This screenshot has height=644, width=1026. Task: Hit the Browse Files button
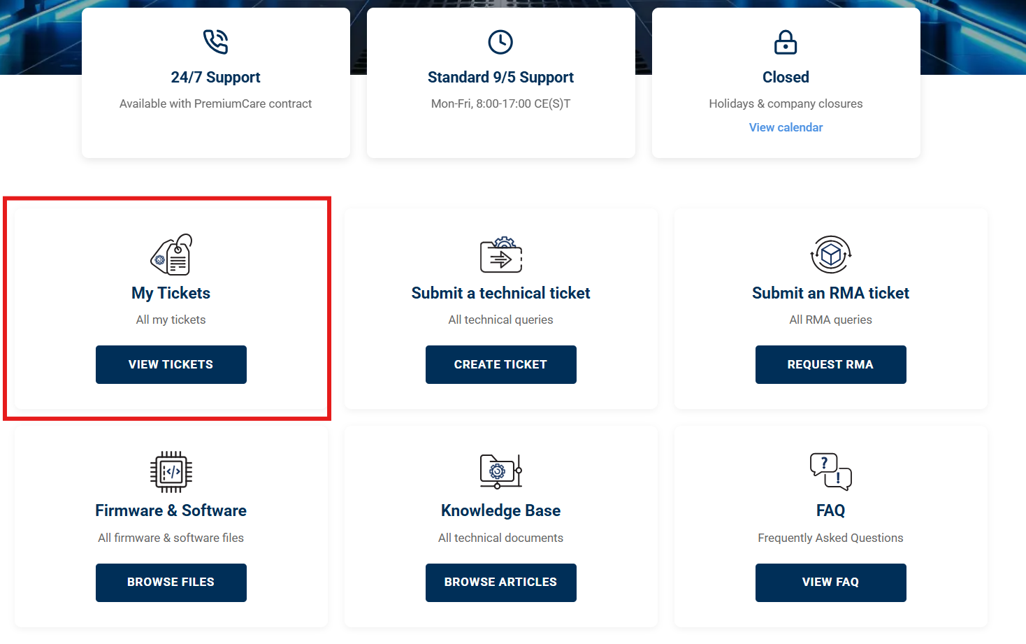click(171, 582)
